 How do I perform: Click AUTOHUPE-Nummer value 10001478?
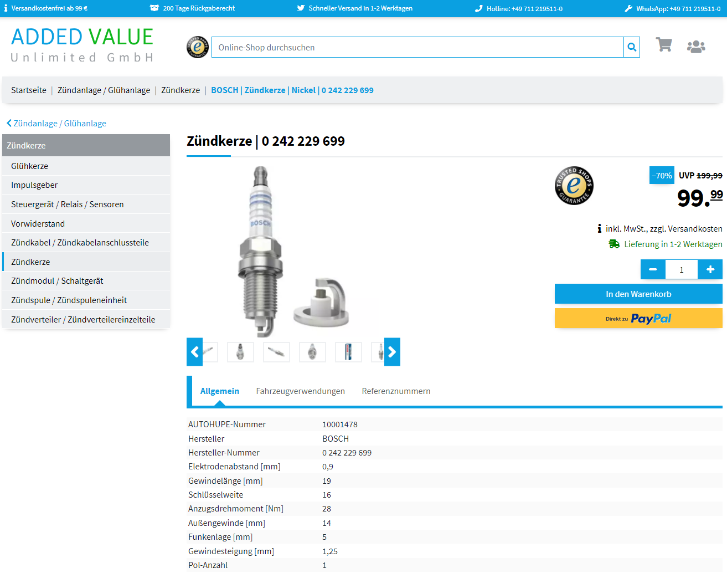click(340, 424)
